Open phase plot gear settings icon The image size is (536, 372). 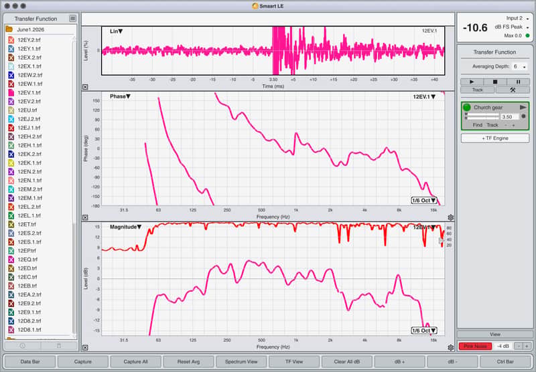tap(450, 217)
